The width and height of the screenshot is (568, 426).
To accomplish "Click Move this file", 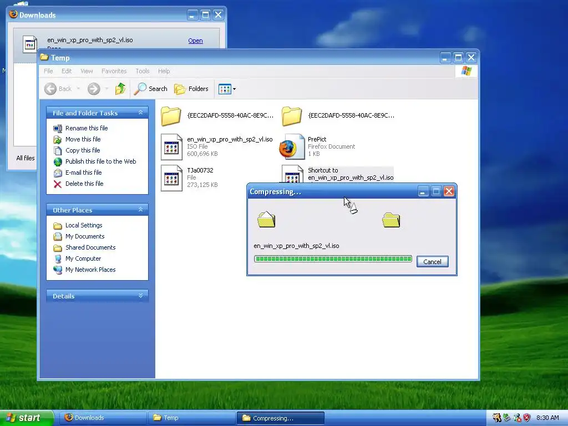I will point(83,139).
